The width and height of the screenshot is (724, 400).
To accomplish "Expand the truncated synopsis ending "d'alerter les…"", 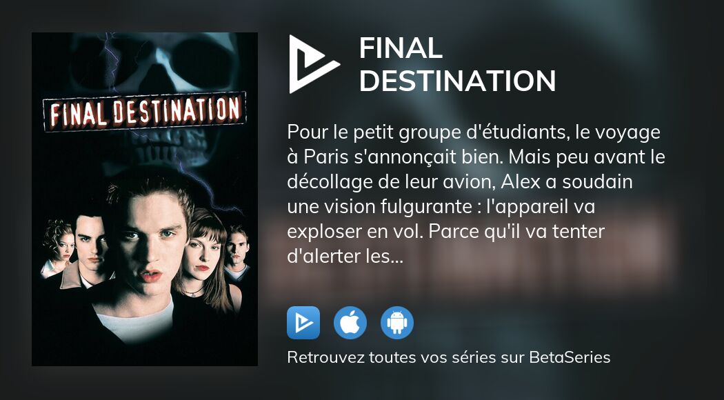I will pos(345,257).
